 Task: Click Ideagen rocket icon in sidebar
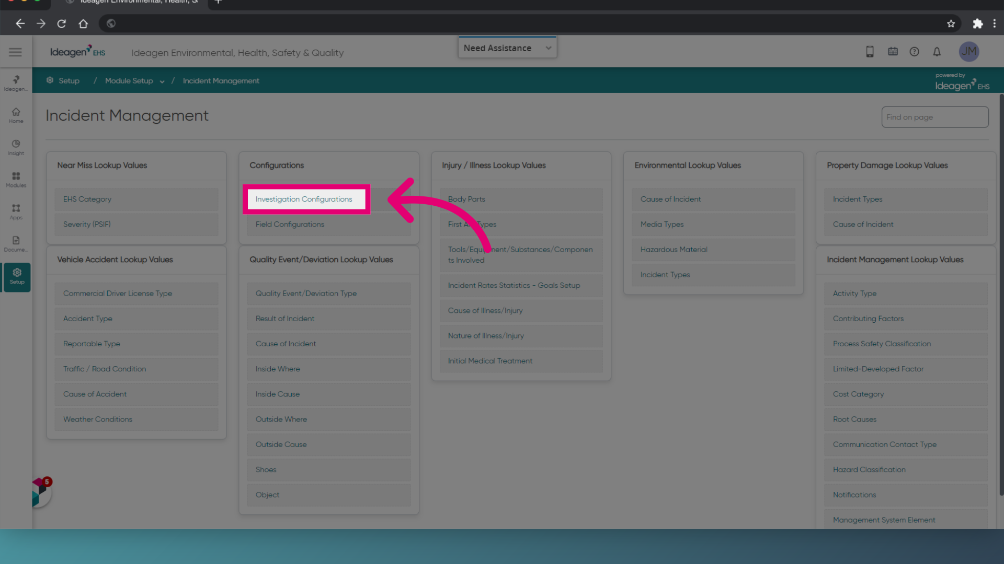point(16,83)
